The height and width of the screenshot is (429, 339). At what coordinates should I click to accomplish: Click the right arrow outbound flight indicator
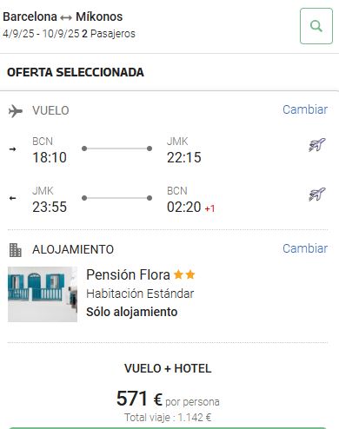click(x=12, y=149)
